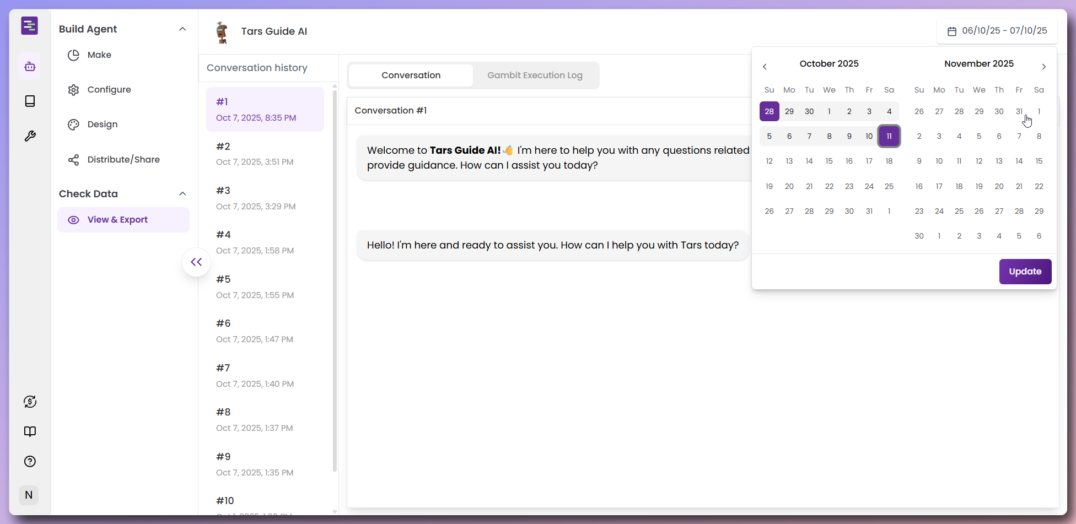The image size is (1076, 524).
Task: Go to previous month in calendar
Action: click(x=765, y=67)
